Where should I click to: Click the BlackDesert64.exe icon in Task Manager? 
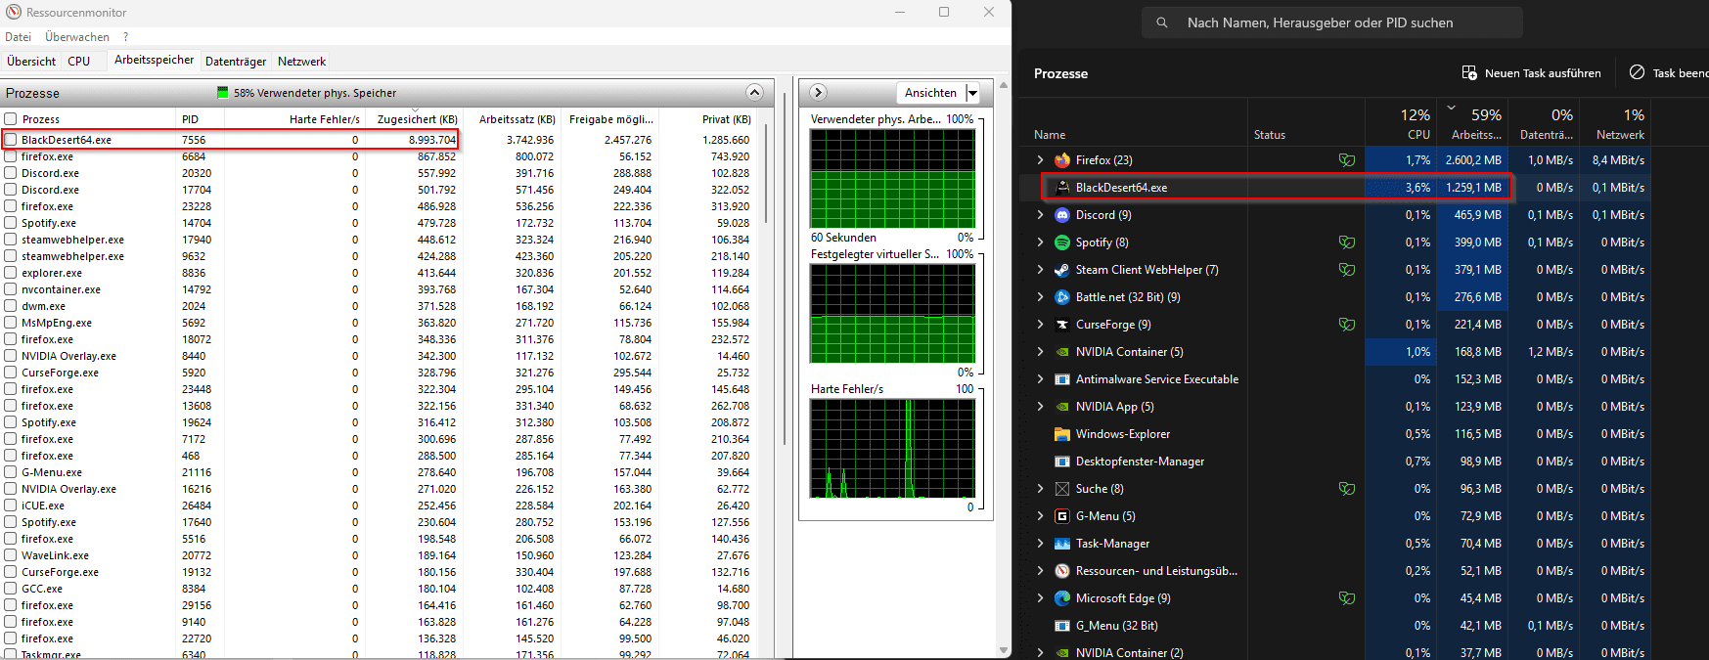[1062, 188]
